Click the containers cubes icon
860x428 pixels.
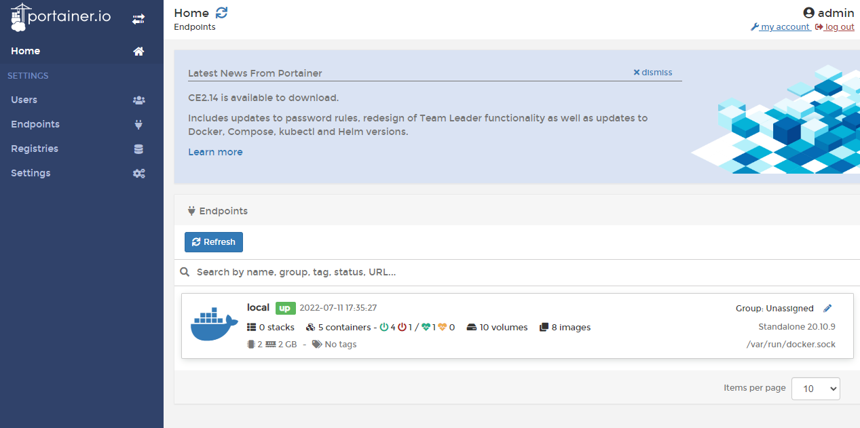pyautogui.click(x=311, y=327)
